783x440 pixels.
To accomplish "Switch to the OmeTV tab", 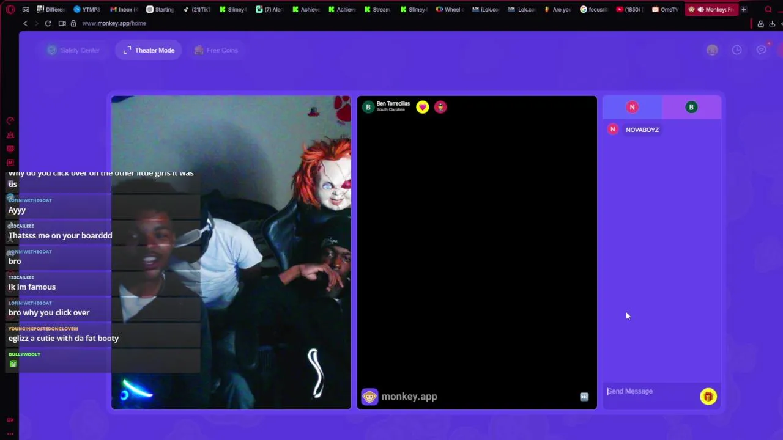I will (x=665, y=9).
